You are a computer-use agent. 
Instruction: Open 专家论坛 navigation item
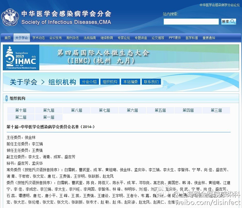coord(124,38)
